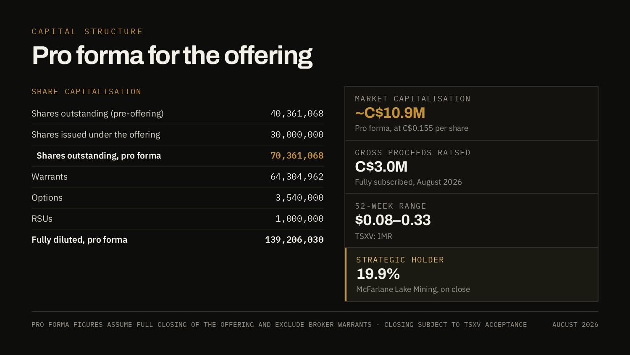
Task: Click the ~C$10.9M market capitalisation figure
Action: tap(390, 113)
